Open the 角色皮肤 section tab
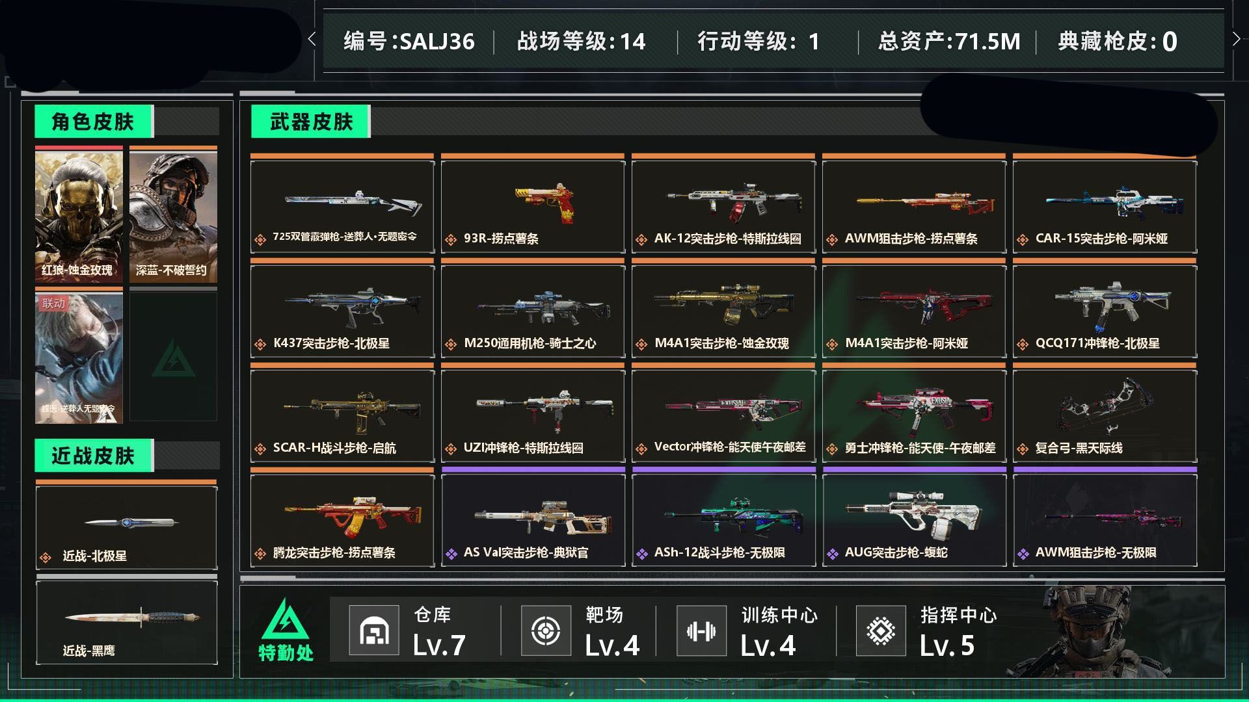This screenshot has height=702, width=1249. [94, 122]
